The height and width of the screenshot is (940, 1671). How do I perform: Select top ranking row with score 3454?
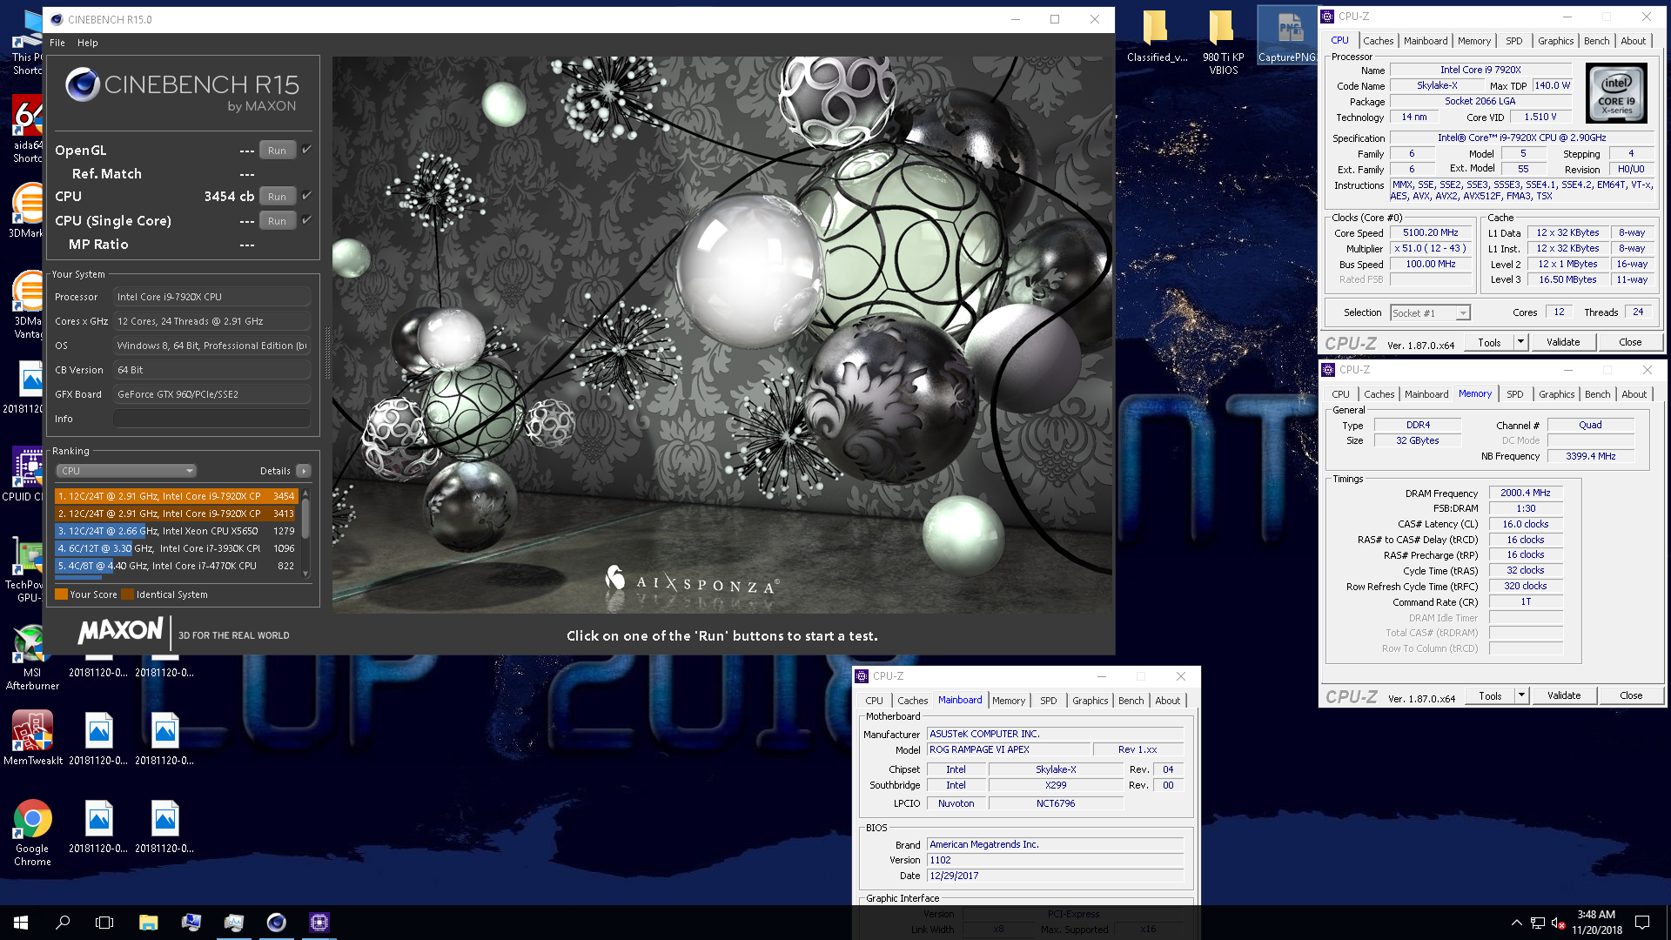pos(177,496)
